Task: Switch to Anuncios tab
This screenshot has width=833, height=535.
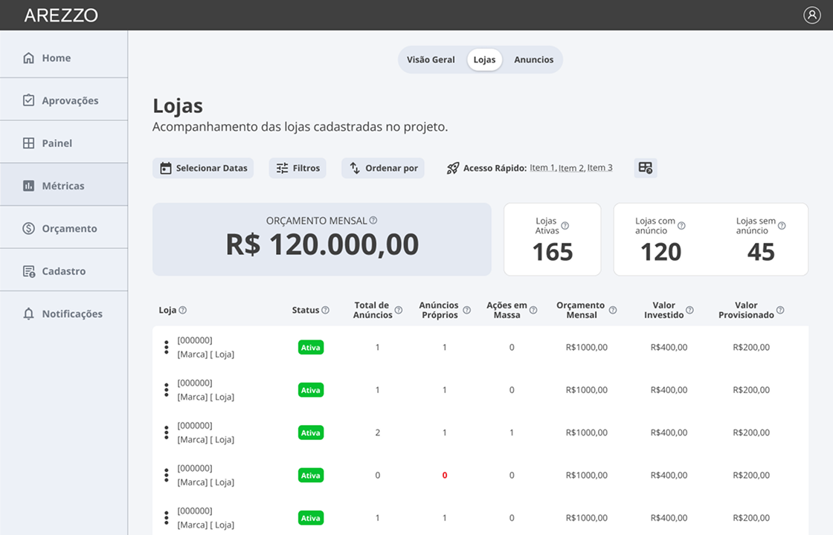Action: [533, 59]
